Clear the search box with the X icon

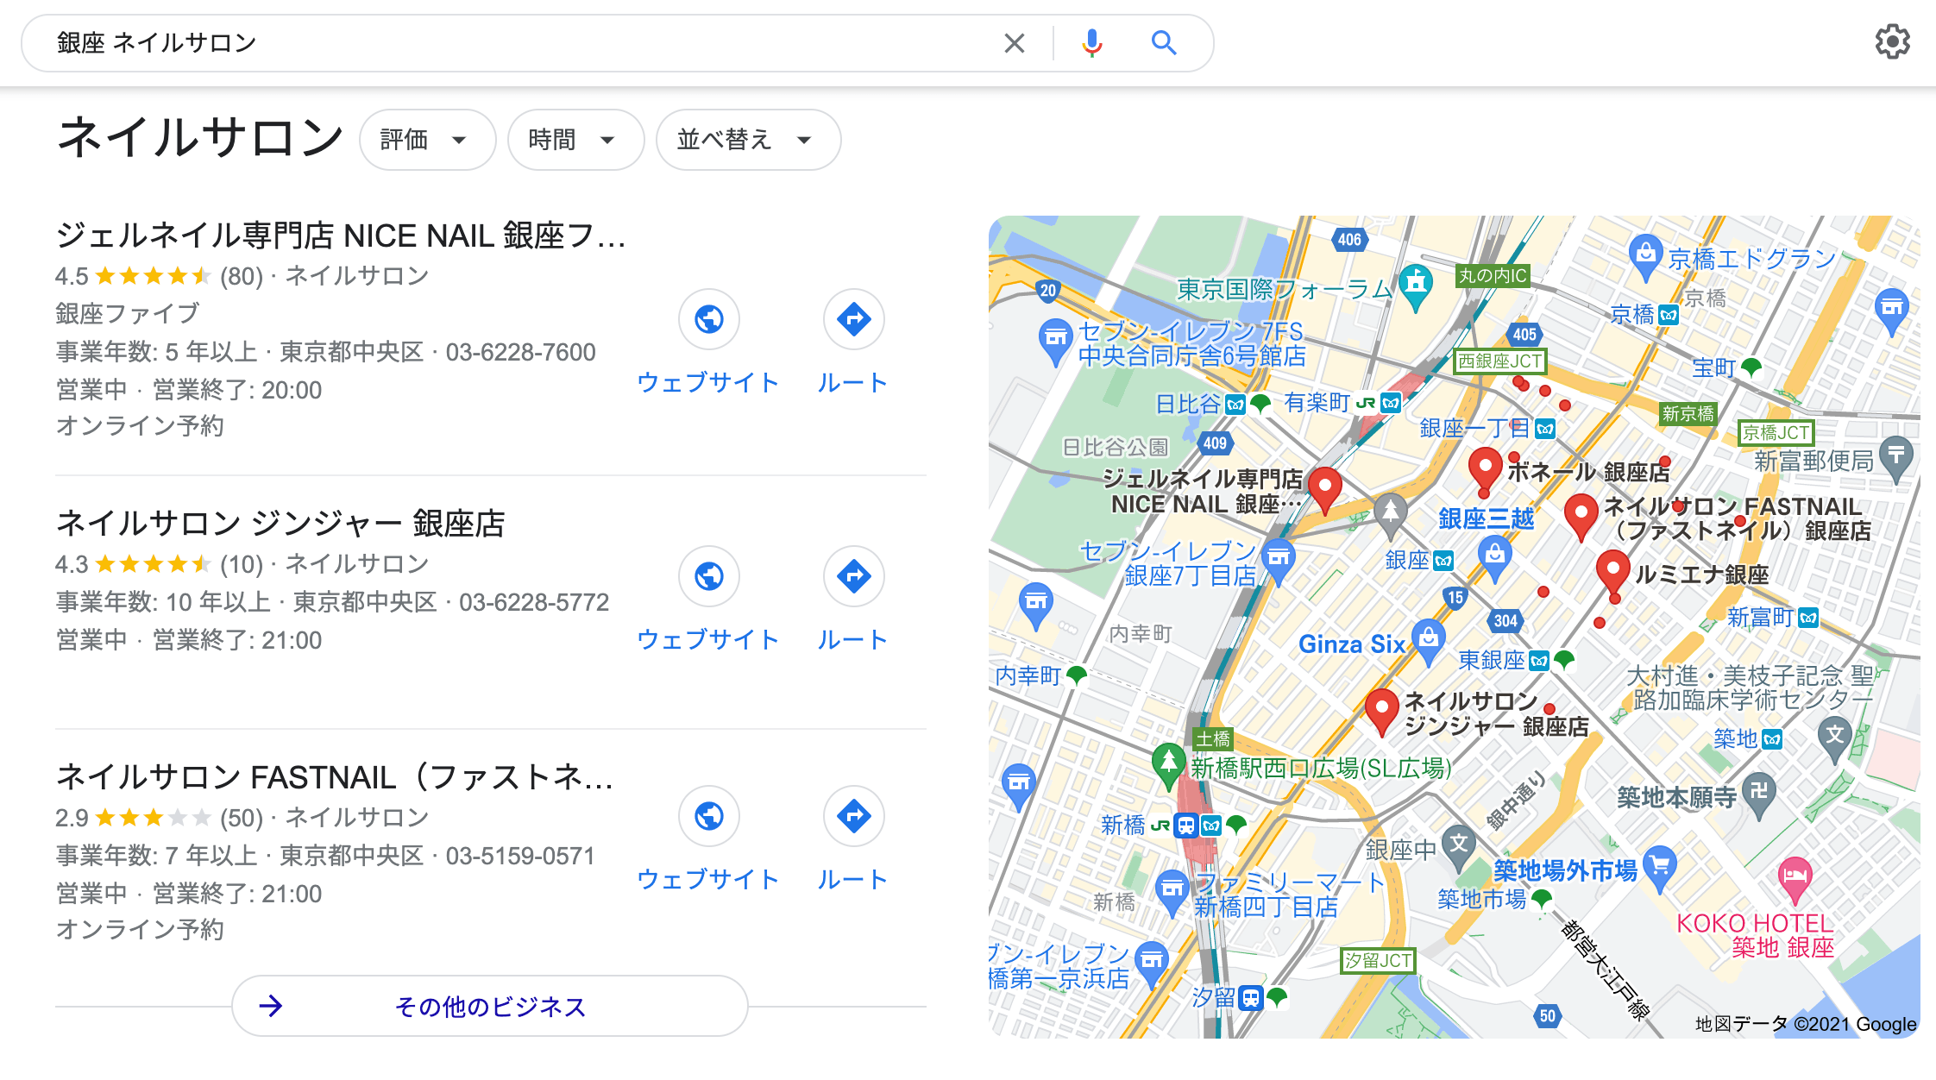tap(1015, 43)
